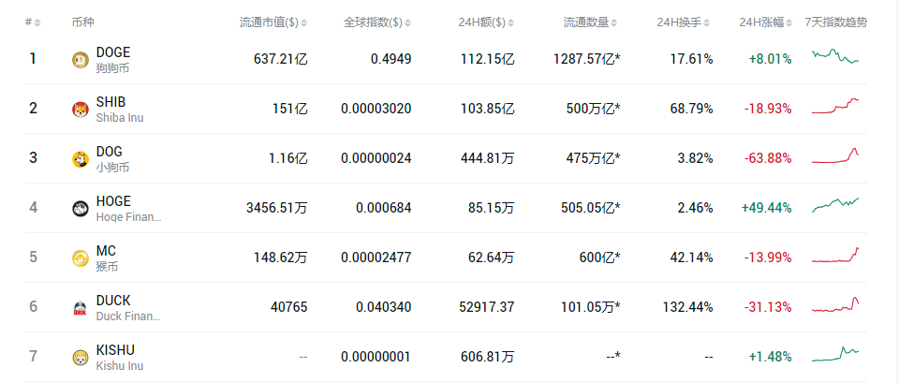Click the Shiba Inu subtitle text
This screenshot has width=899, height=383.
120,118
